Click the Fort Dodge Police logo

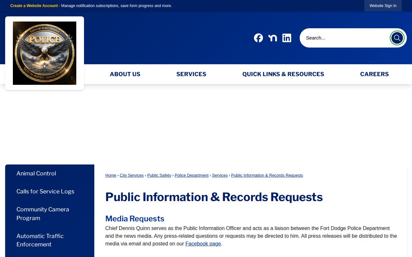(x=44, y=53)
